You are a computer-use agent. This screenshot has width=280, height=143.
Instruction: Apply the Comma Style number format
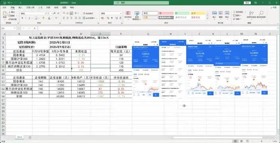(112, 18)
